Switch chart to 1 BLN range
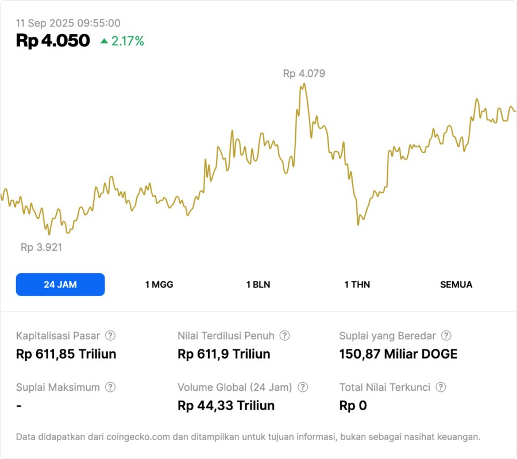This screenshot has height=459, width=517. click(258, 285)
